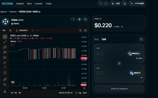Image resolution: width=158 pixels, height=98 pixels.
Task: Open swap settings gear icon
Action: click(141, 39)
